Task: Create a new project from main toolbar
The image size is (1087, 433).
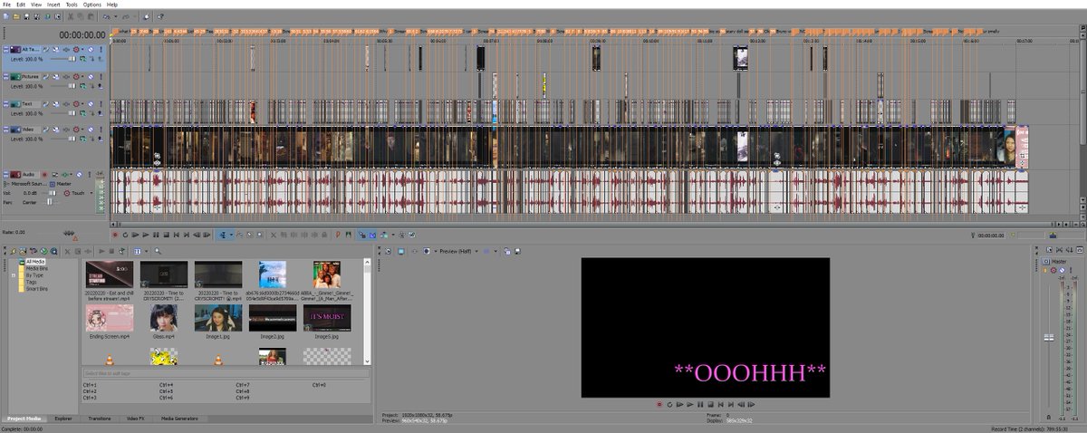Action: [5, 16]
